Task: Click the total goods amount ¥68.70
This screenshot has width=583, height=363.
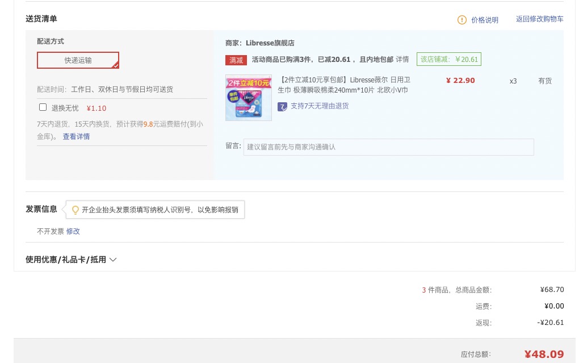Action: coord(552,289)
